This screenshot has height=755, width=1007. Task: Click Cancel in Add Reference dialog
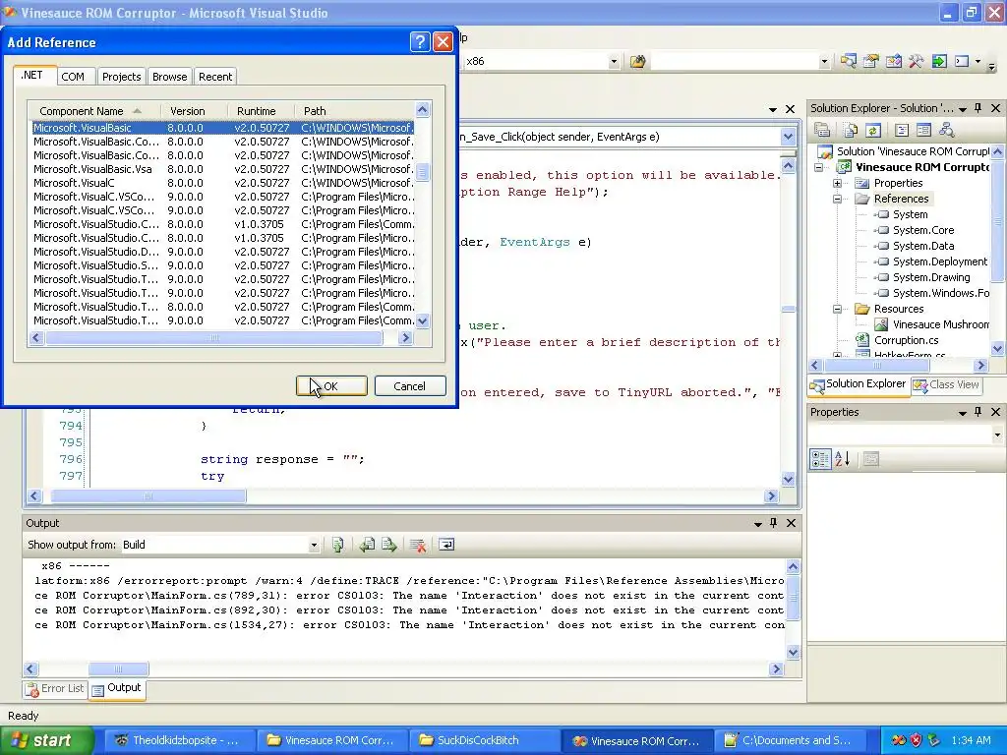(x=410, y=386)
